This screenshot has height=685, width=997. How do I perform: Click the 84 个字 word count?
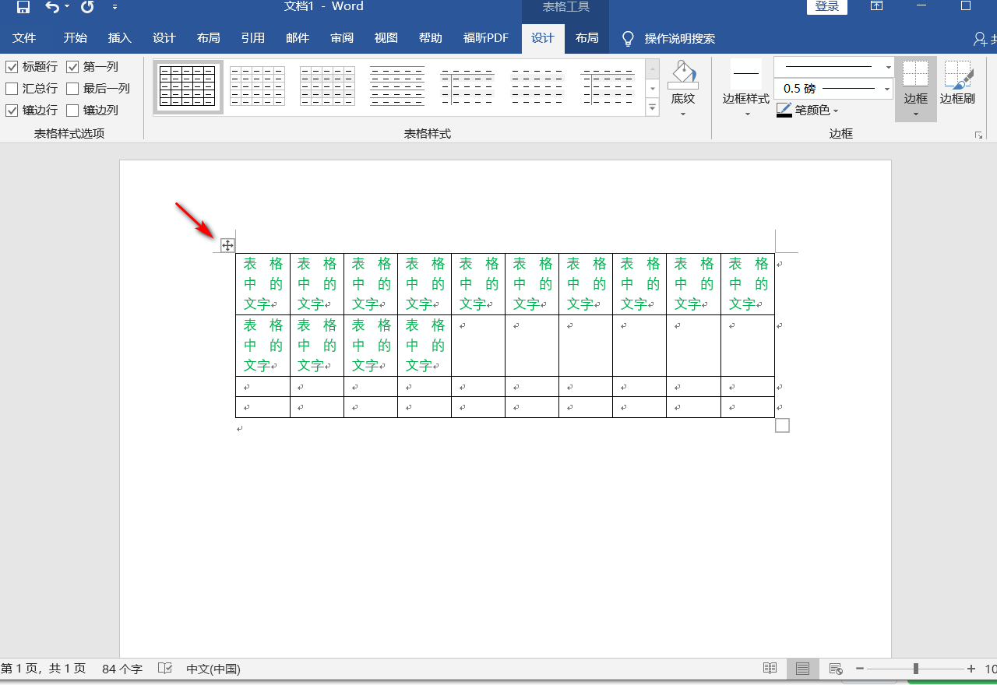click(122, 669)
